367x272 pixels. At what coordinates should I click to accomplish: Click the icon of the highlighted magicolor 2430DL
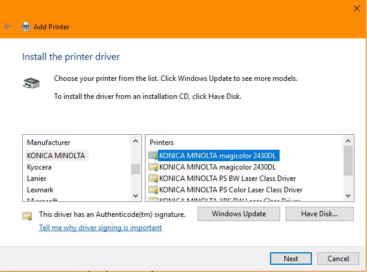[153, 156]
